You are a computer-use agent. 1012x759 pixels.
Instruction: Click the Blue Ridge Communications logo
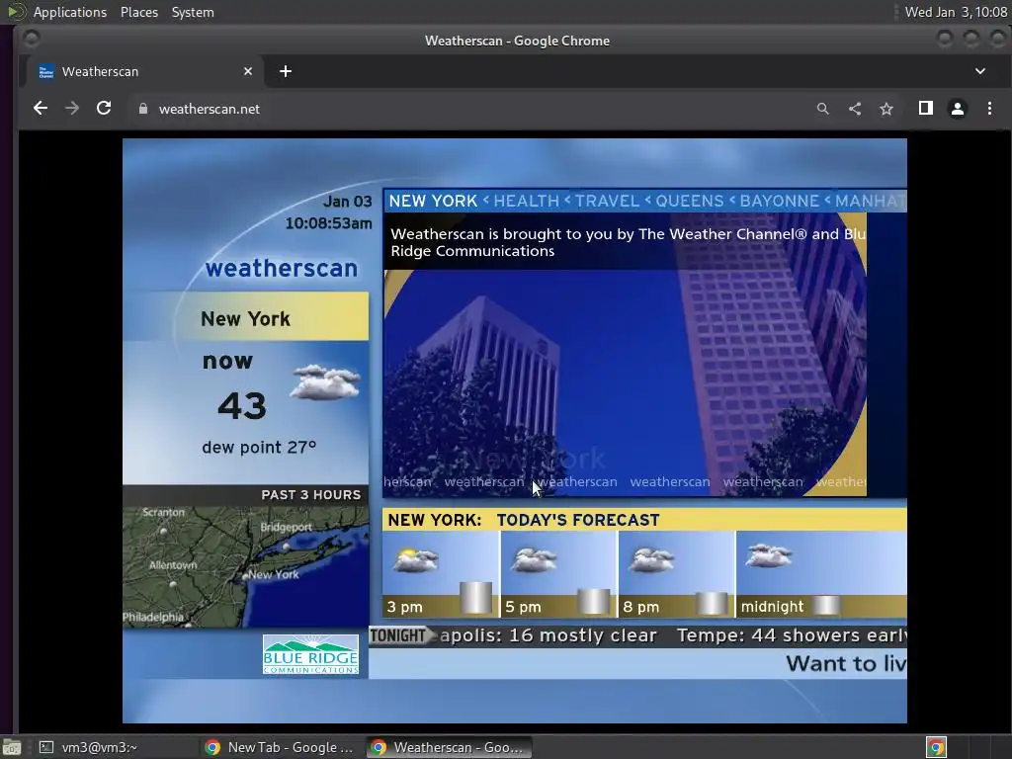click(310, 654)
